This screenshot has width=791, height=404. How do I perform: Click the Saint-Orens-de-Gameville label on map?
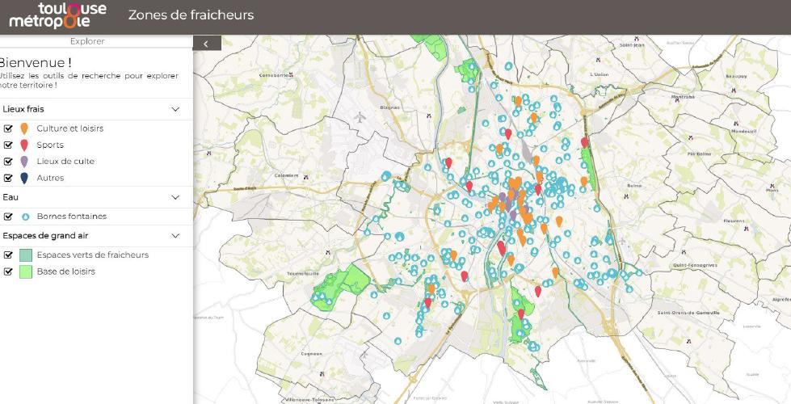pos(688,313)
